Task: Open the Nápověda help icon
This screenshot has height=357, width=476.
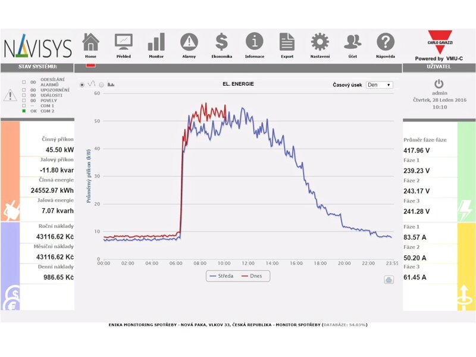Action: point(386,42)
